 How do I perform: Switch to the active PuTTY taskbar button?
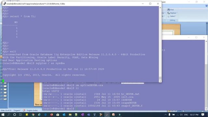pyautogui.click(x=107, y=115)
